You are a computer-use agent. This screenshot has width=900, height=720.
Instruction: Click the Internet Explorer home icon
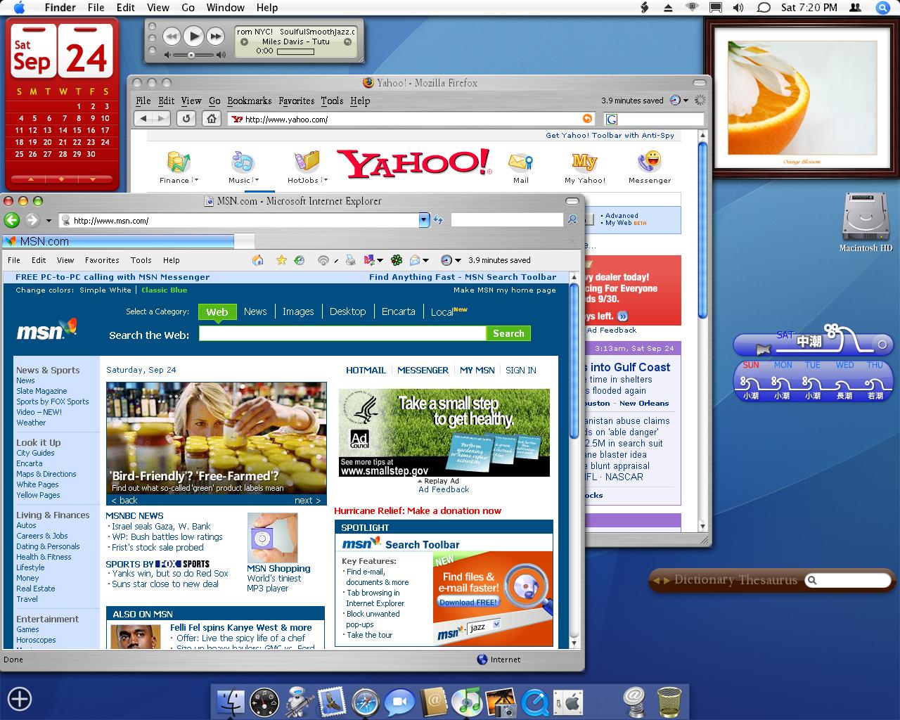(258, 260)
